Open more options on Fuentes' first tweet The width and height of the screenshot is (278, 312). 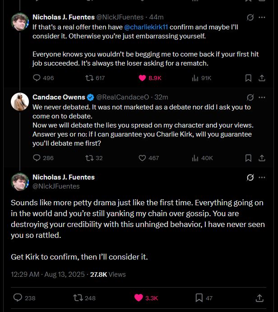pos(262,17)
